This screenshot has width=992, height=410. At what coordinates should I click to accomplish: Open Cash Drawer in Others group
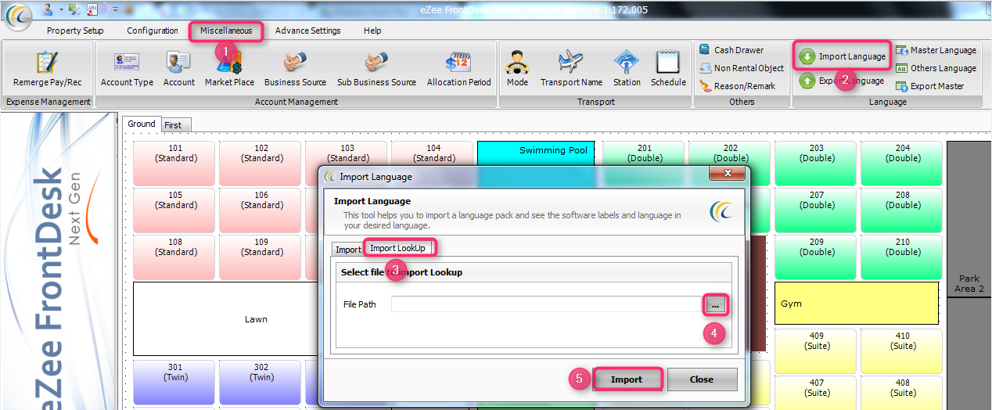coord(731,50)
